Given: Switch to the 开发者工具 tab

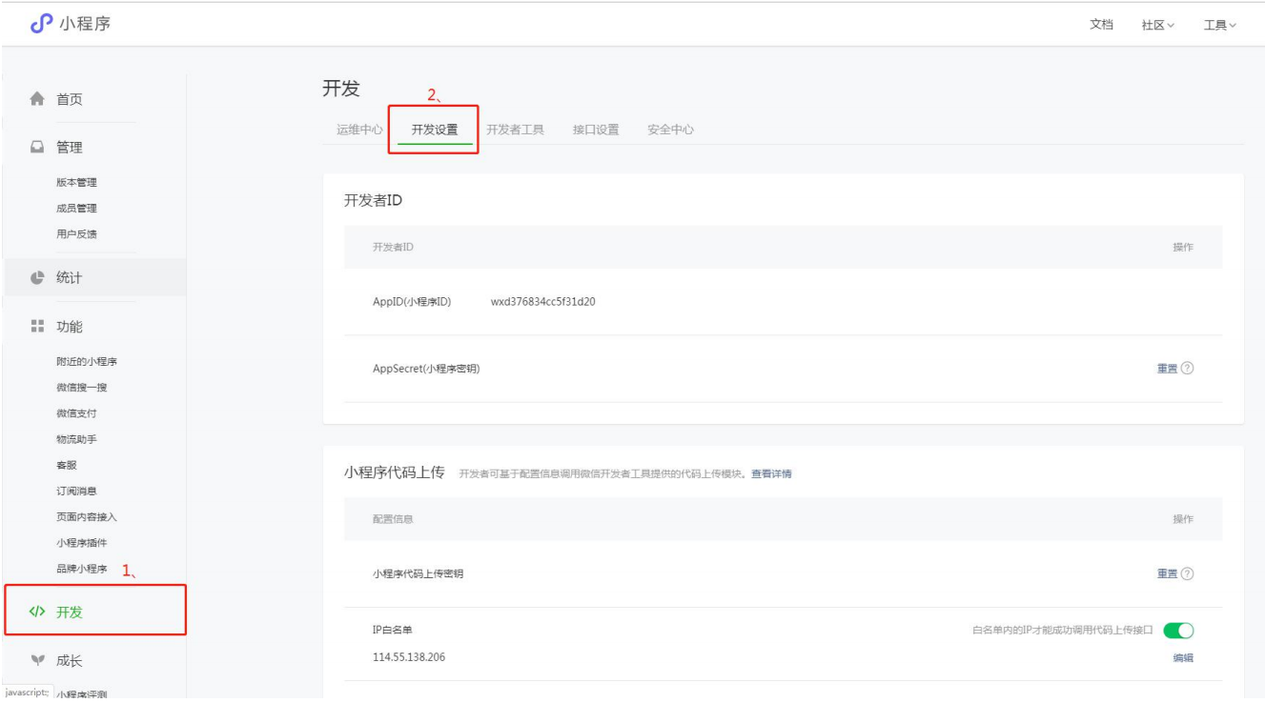Looking at the screenshot, I should click(x=516, y=130).
